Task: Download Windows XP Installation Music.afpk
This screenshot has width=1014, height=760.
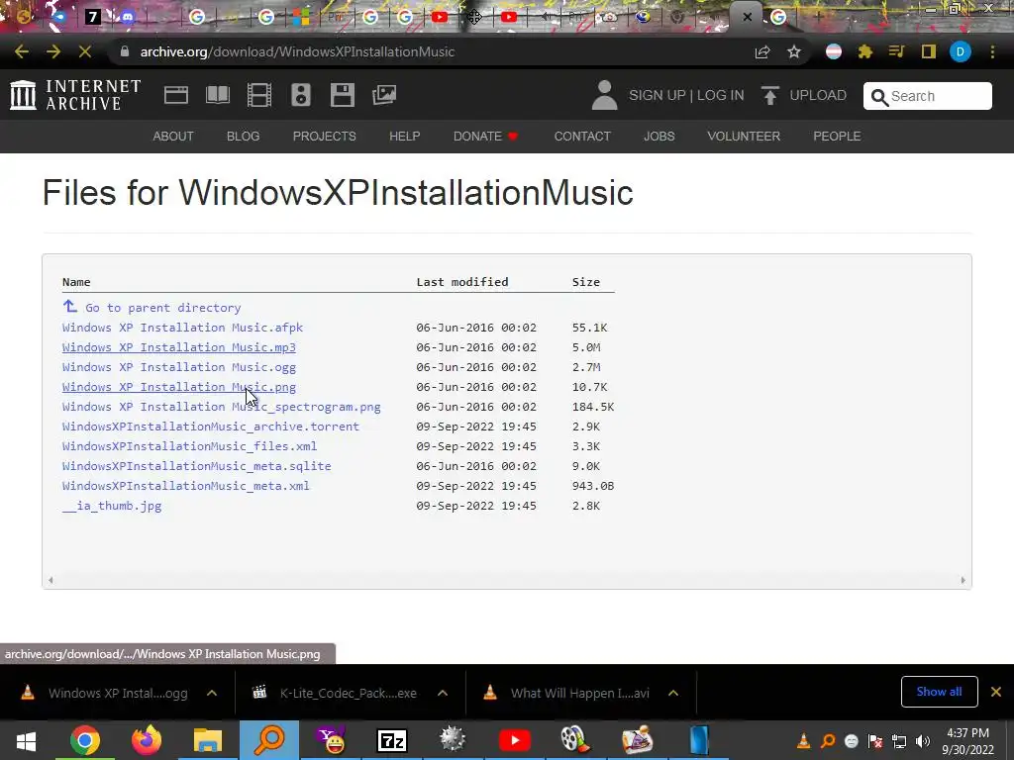Action: coord(182,328)
